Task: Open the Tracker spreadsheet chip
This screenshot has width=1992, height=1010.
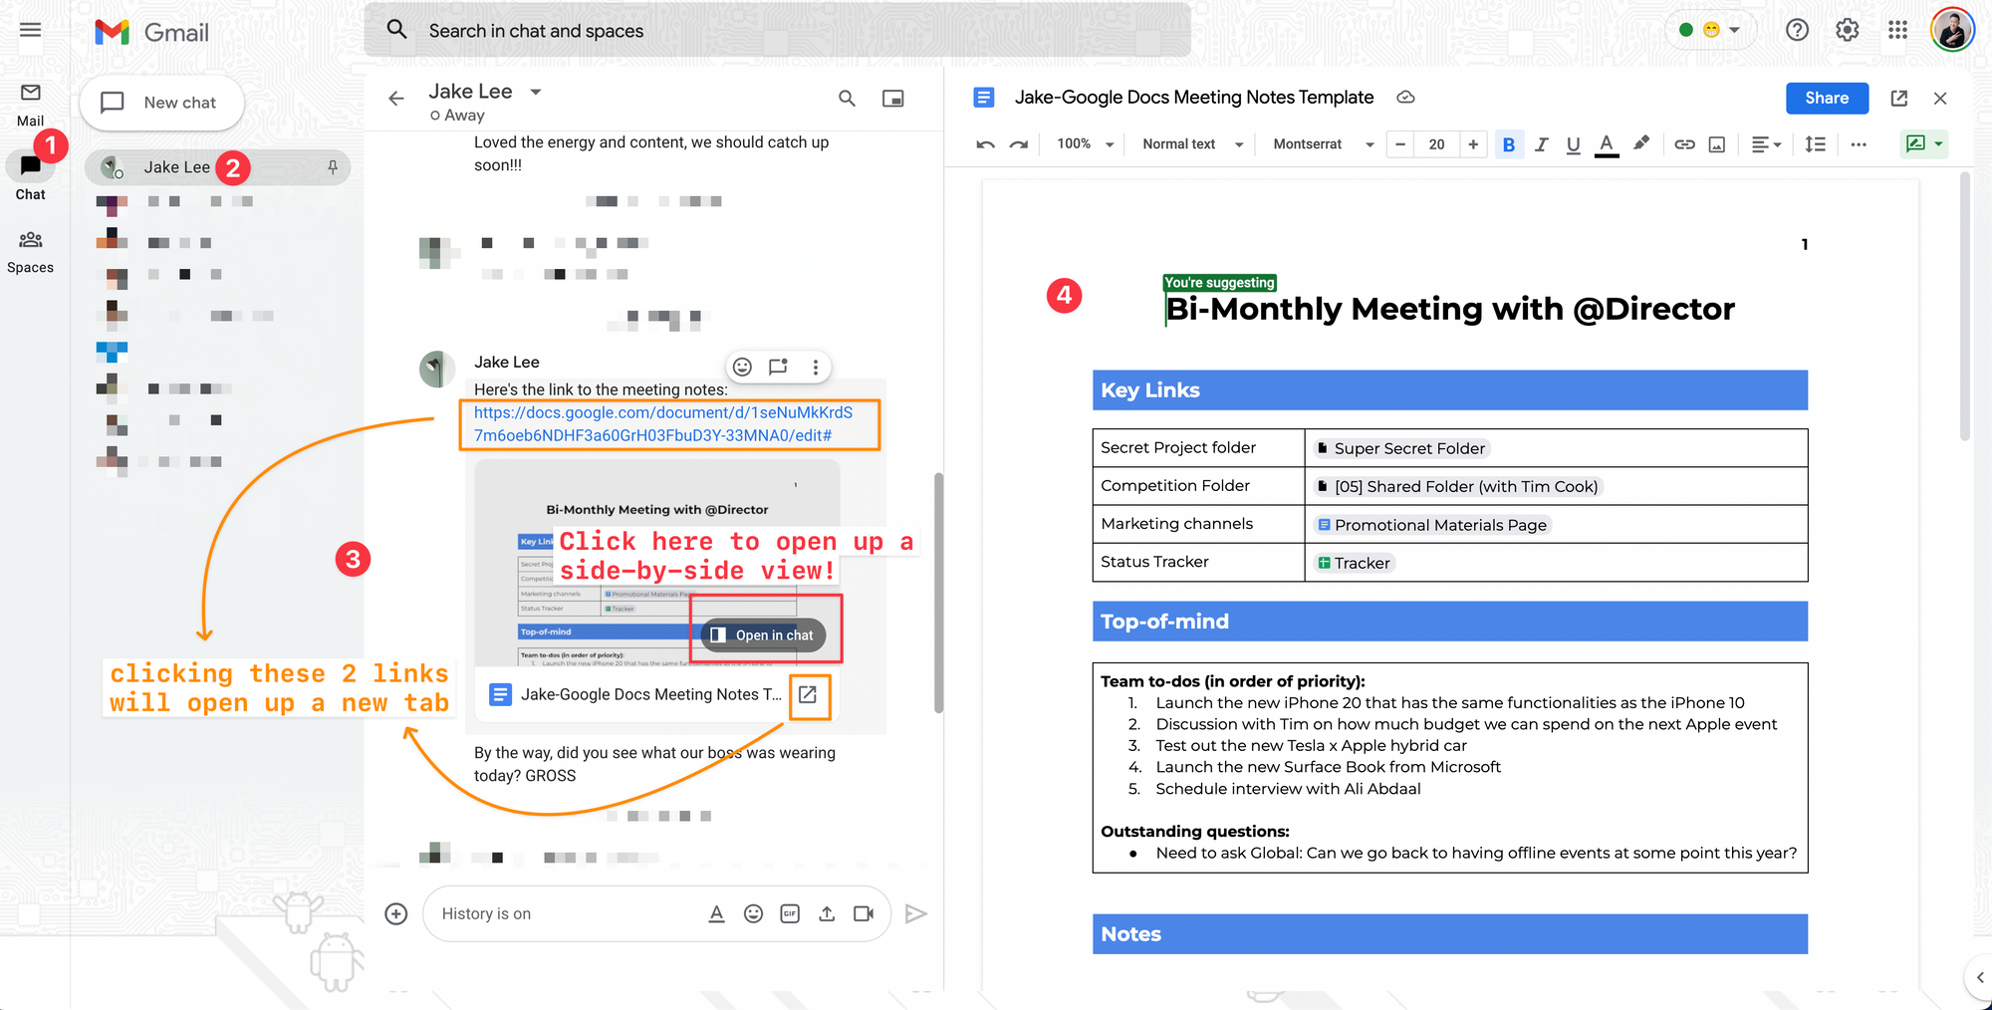Action: [x=1354, y=563]
